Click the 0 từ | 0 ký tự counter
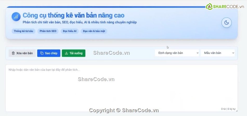This screenshot has height=116, width=247. point(228,109)
